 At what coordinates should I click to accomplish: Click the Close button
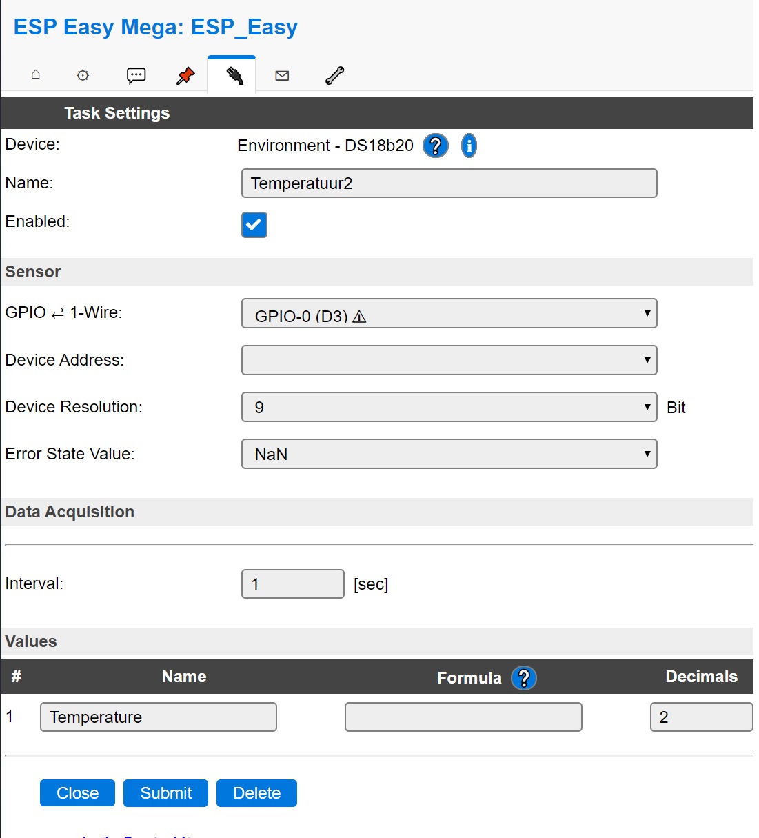[x=77, y=793]
